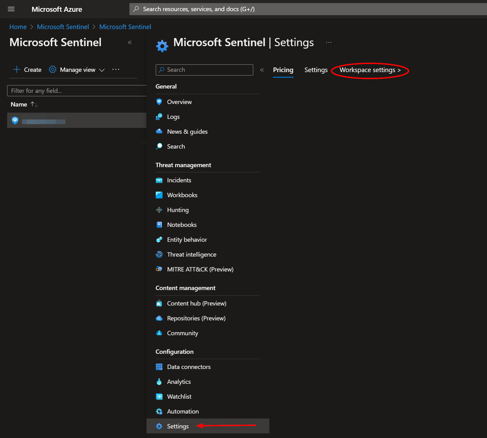Click the Hunting crosshair icon

click(159, 210)
